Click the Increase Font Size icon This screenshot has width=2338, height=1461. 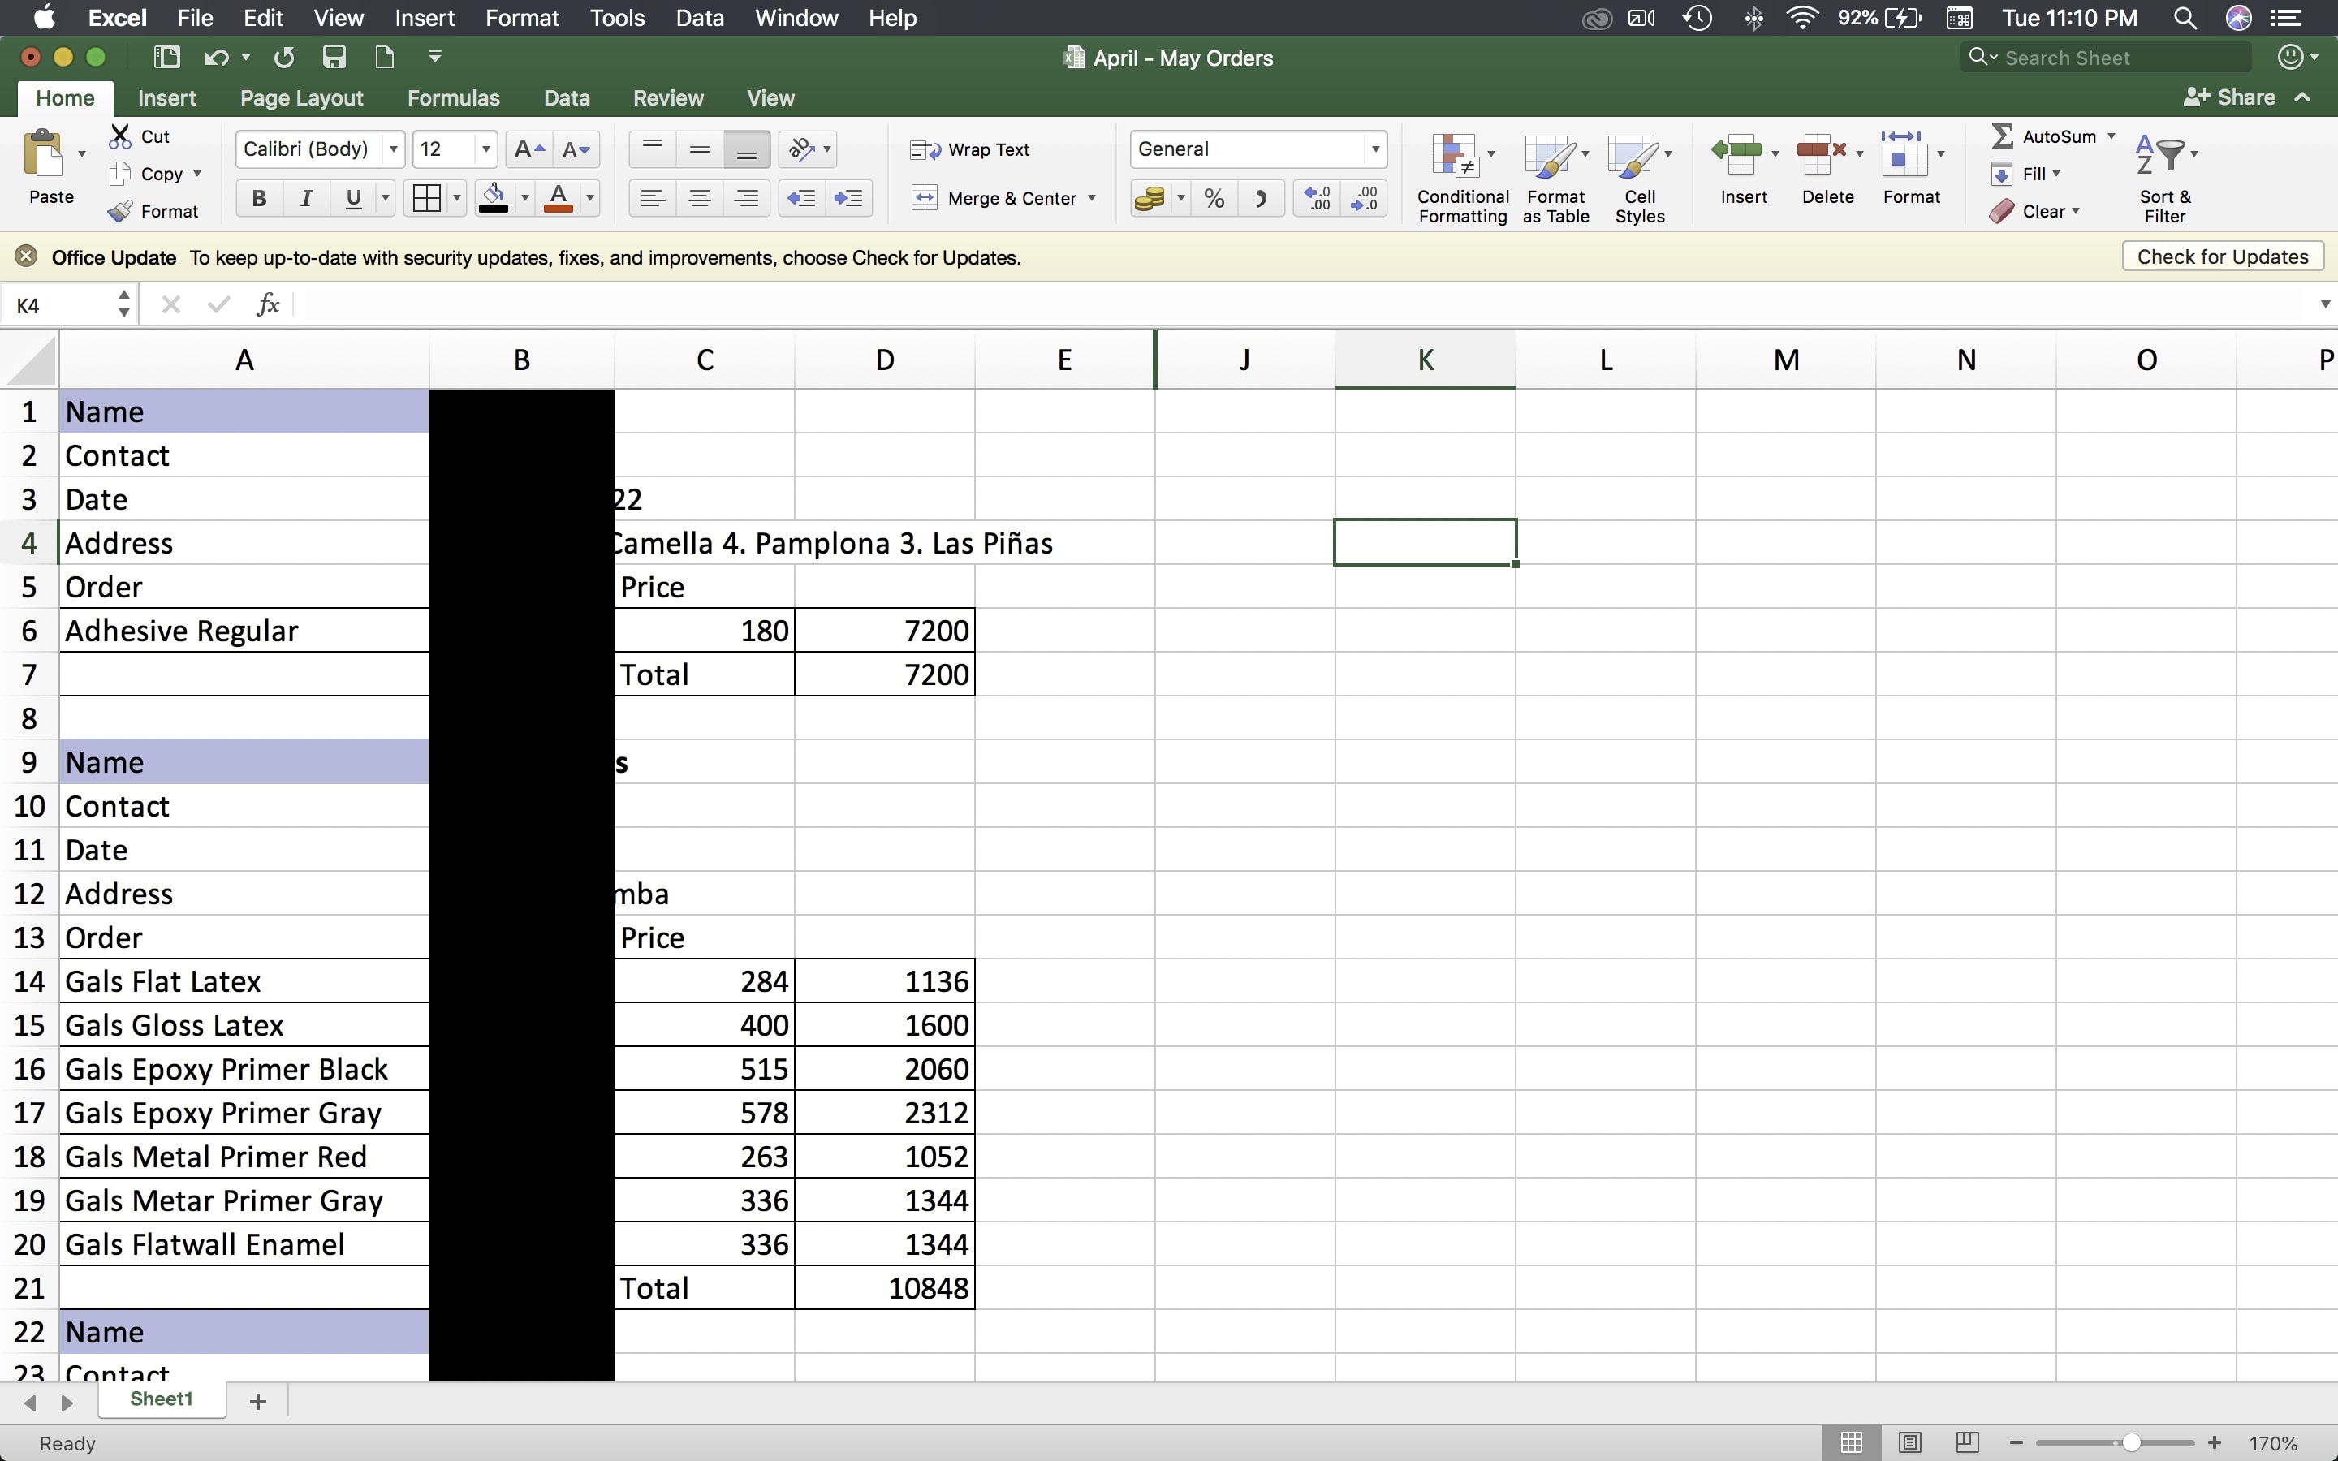528,150
